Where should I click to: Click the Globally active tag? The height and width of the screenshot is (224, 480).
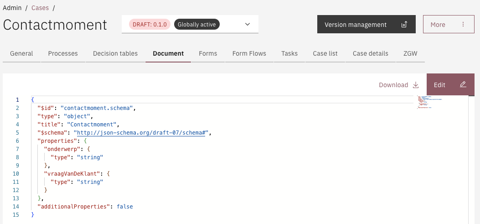click(196, 25)
